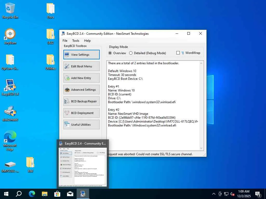Show hidden system tray icons
Screen dimensions: 266x199
[x=214, y=194]
